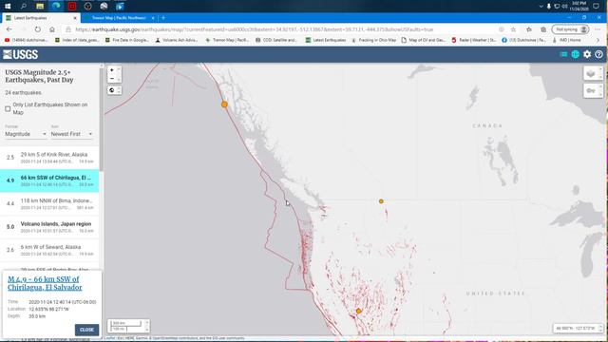Close the Latest Earthquakes tab
Screen dimensions: 608x342
pyautogui.click(x=75, y=18)
